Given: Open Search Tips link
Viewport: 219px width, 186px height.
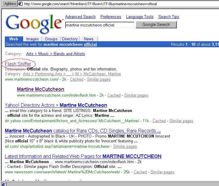Looking at the screenshot, I should click(x=169, y=17).
